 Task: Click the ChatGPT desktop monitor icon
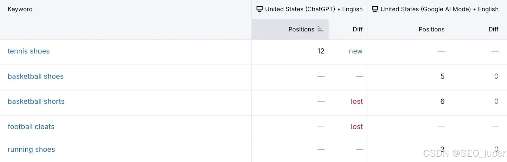[260, 9]
